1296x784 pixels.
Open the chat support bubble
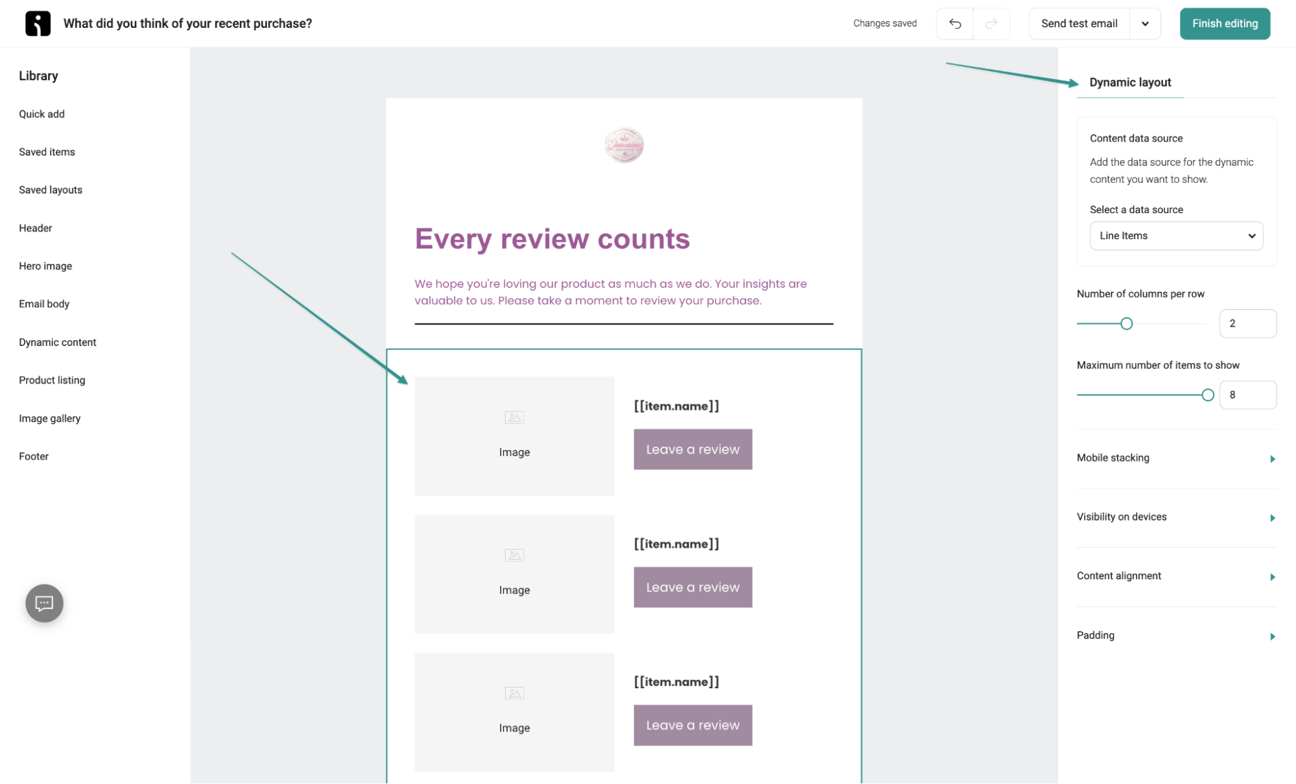[x=44, y=603]
